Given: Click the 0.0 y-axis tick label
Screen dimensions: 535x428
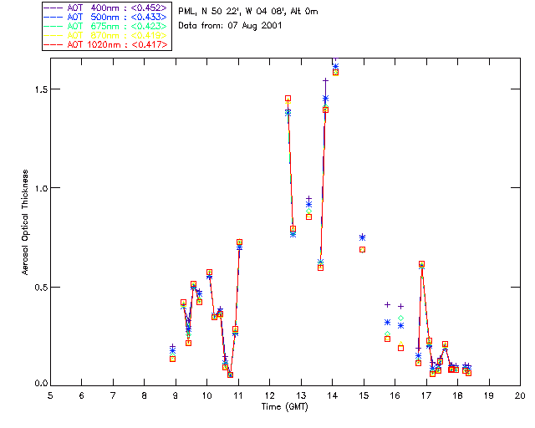Looking at the screenshot, I should coord(41,384).
